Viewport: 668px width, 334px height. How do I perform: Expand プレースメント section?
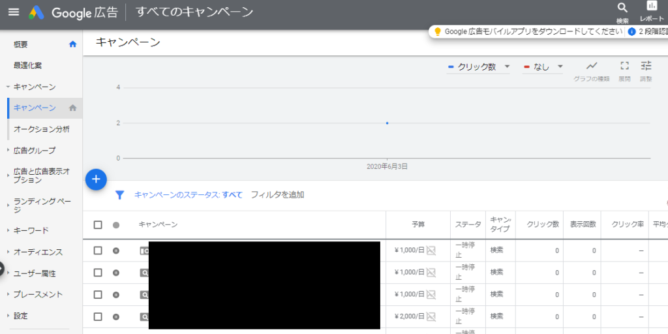(x=8, y=294)
